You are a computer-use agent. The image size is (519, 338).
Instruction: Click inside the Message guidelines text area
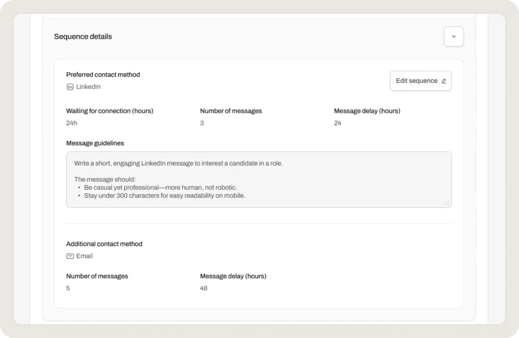coord(259,179)
